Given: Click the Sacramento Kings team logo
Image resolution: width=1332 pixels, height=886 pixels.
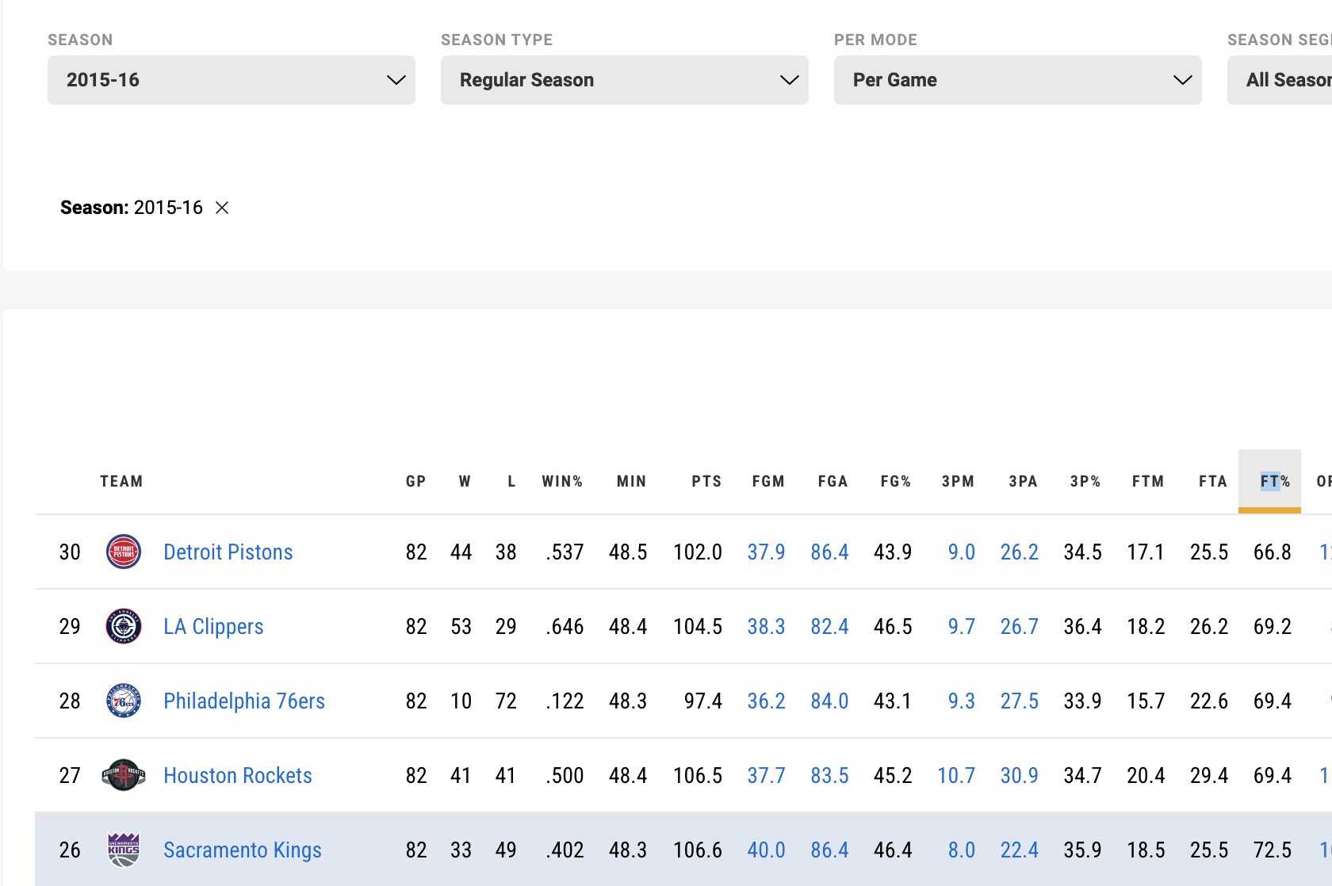Looking at the screenshot, I should [124, 850].
